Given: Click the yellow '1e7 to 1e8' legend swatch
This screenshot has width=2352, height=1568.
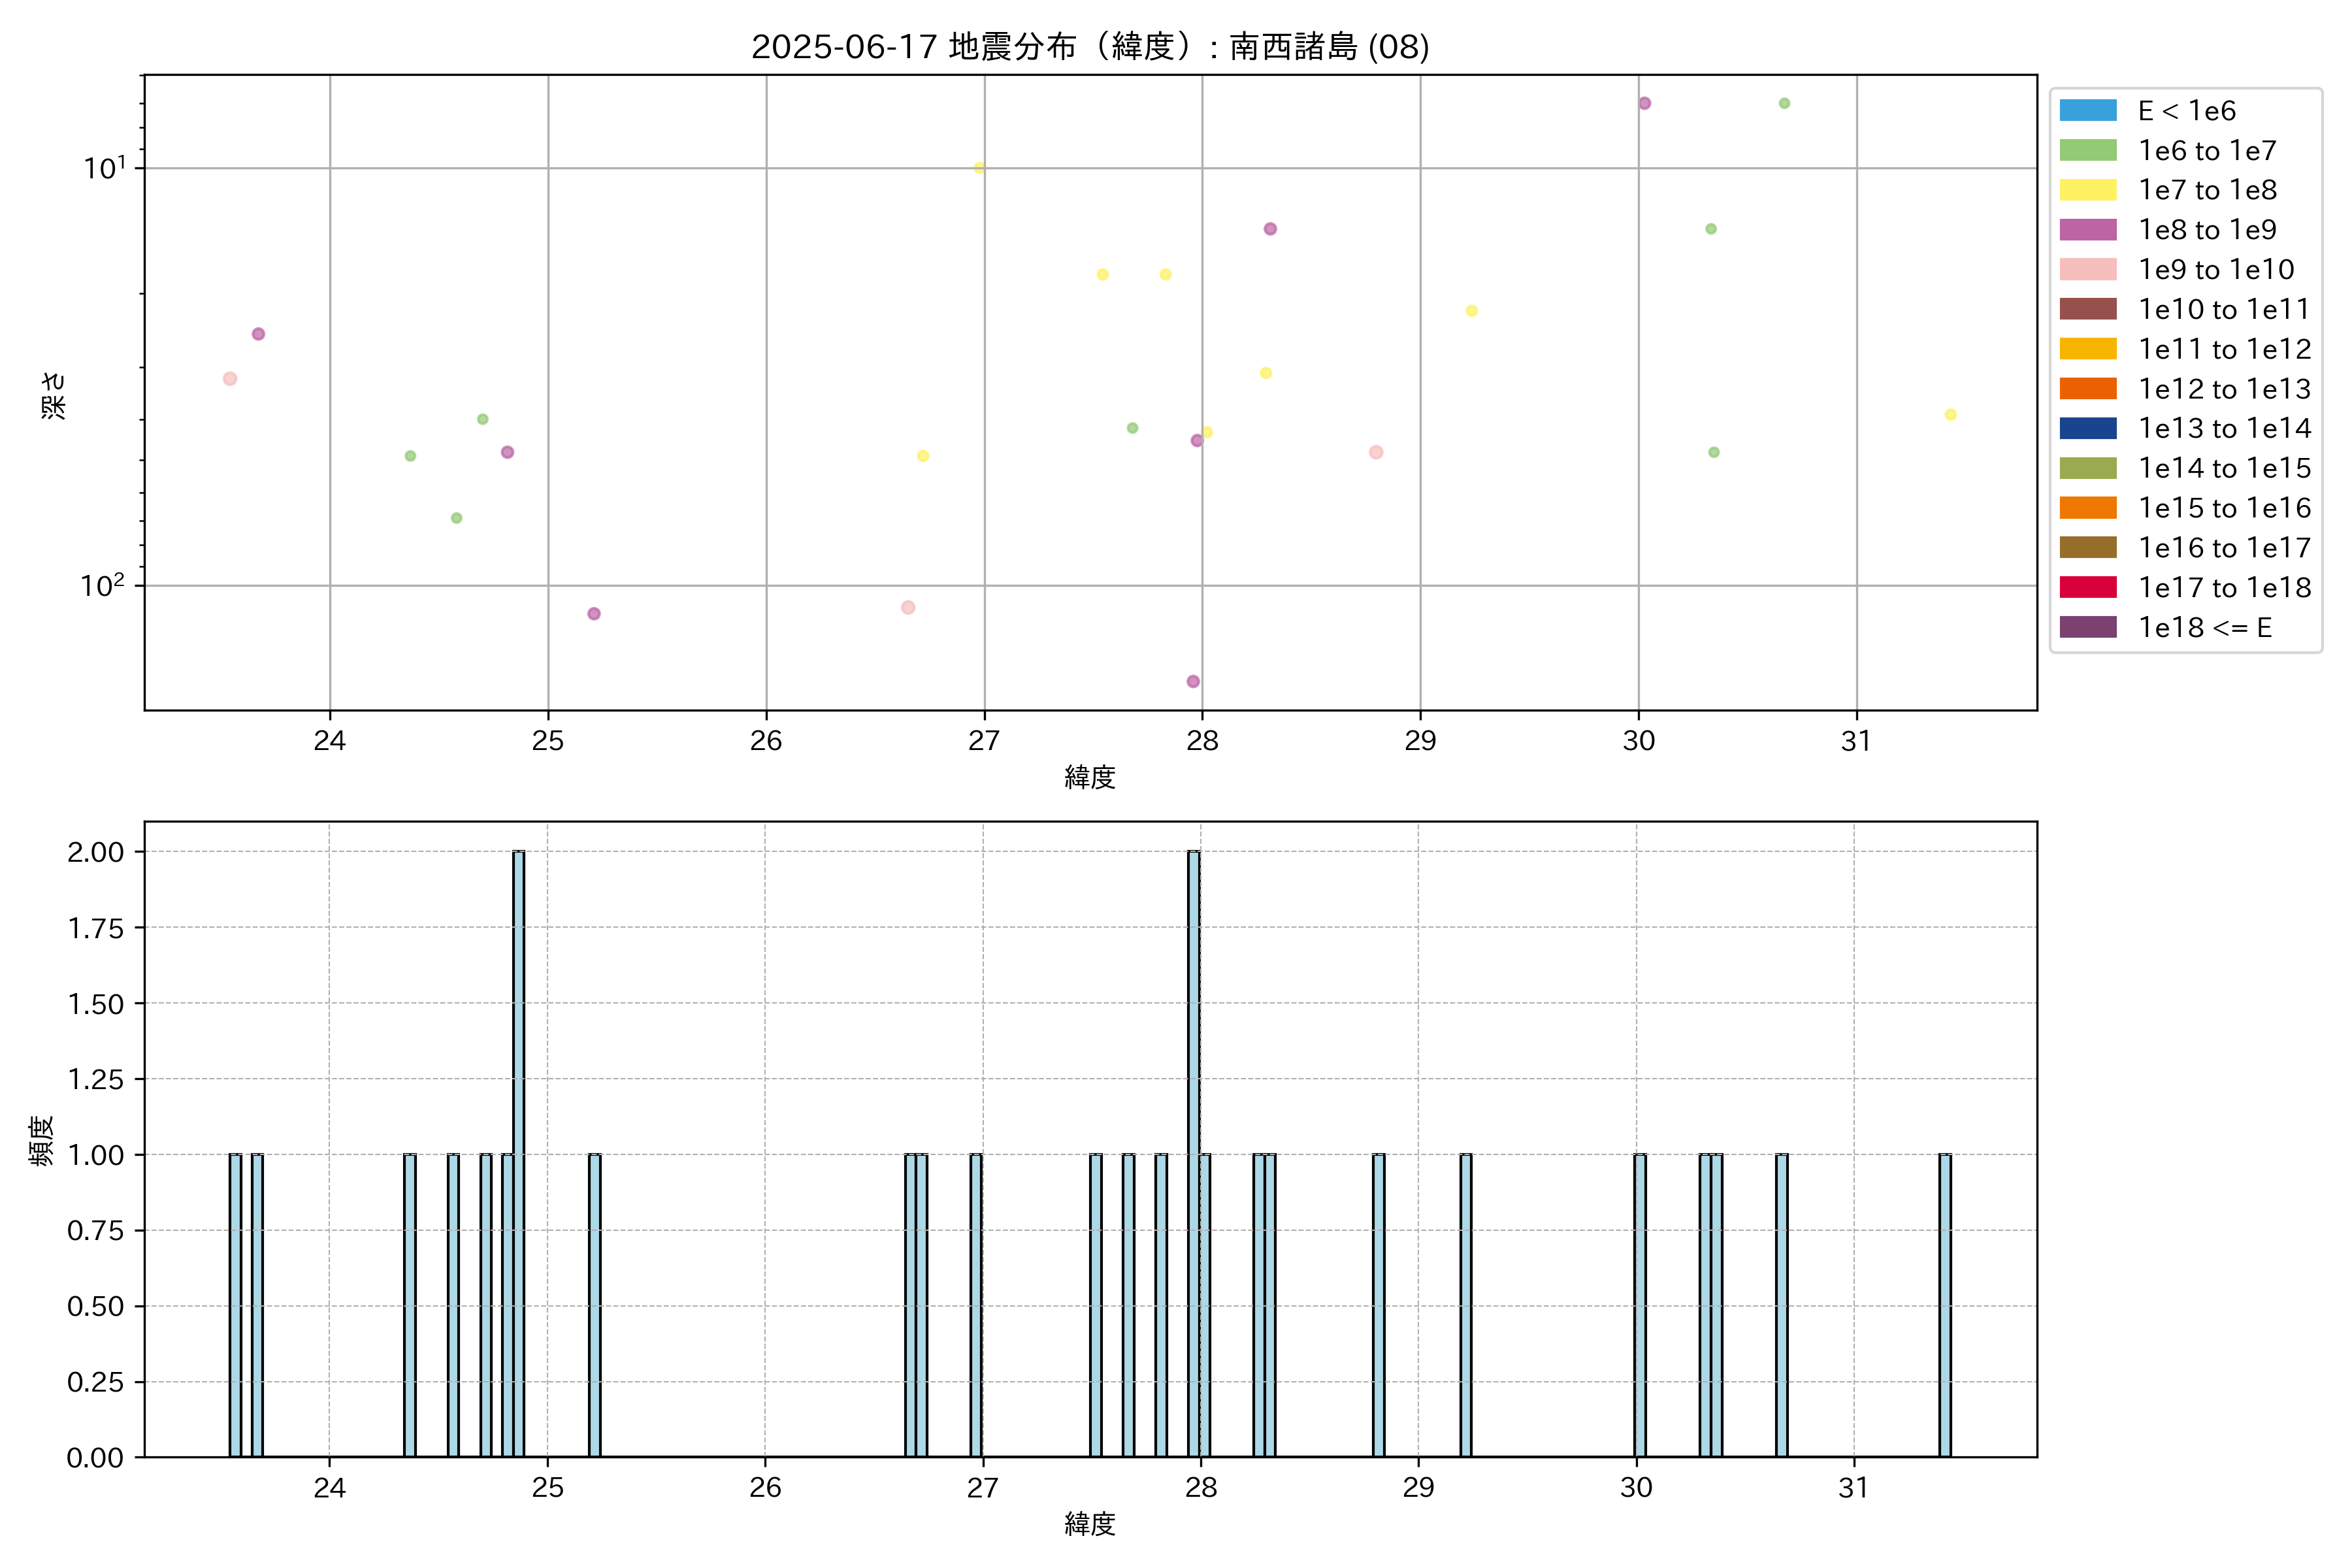Looking at the screenshot, I should [x=2087, y=190].
